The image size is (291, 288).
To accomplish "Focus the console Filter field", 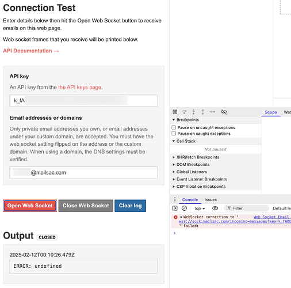I will click(246, 209).
